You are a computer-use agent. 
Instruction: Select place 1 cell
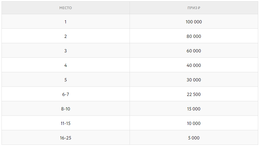point(66,22)
